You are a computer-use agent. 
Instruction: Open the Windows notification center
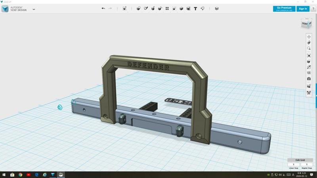click(x=311, y=175)
